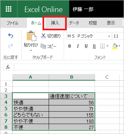Viewport: 124px width, 134px height.
Task: Select the cell containing 快適 in row 4
Action: (x=30, y=102)
